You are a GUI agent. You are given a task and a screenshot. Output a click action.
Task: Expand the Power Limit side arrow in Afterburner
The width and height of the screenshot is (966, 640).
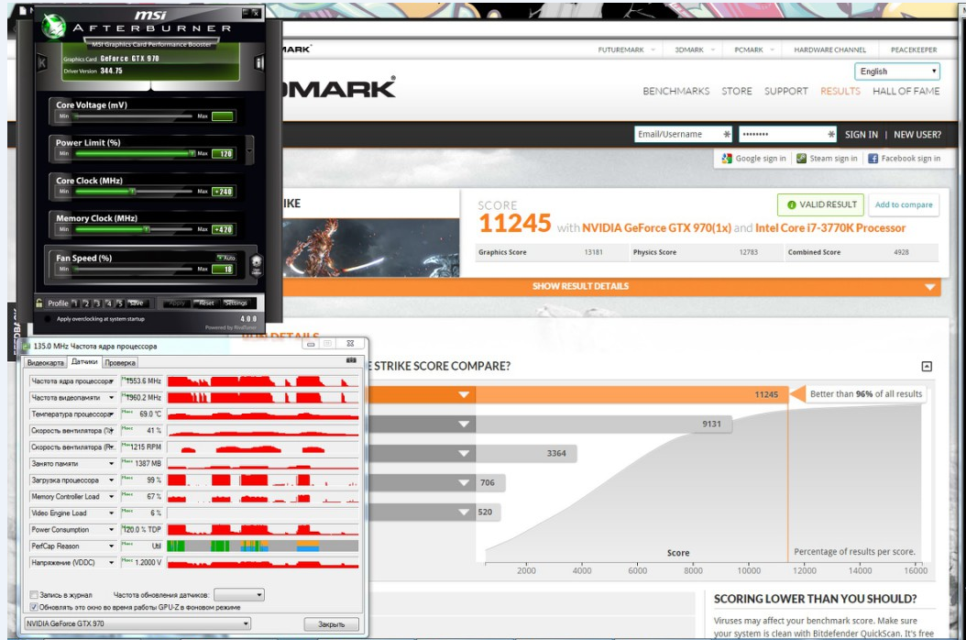249,149
